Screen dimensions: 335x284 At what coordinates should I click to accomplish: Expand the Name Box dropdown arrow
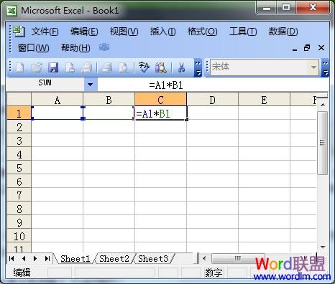(91, 85)
